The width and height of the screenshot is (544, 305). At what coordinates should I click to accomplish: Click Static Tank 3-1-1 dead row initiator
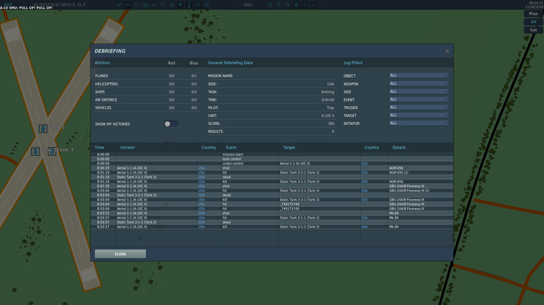tap(137, 223)
